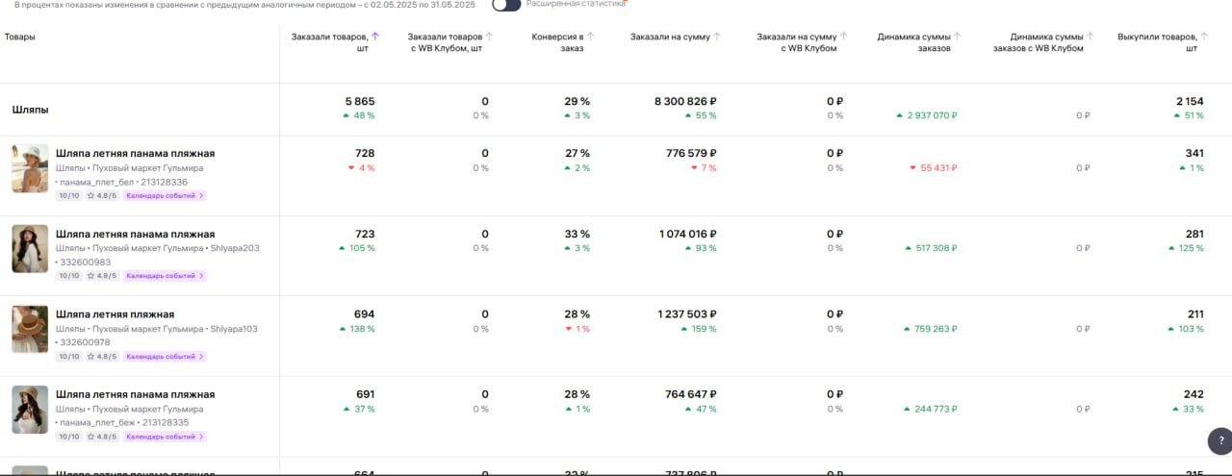Open the help question mark button
The height and width of the screenshot is (476, 1232).
1218,441
